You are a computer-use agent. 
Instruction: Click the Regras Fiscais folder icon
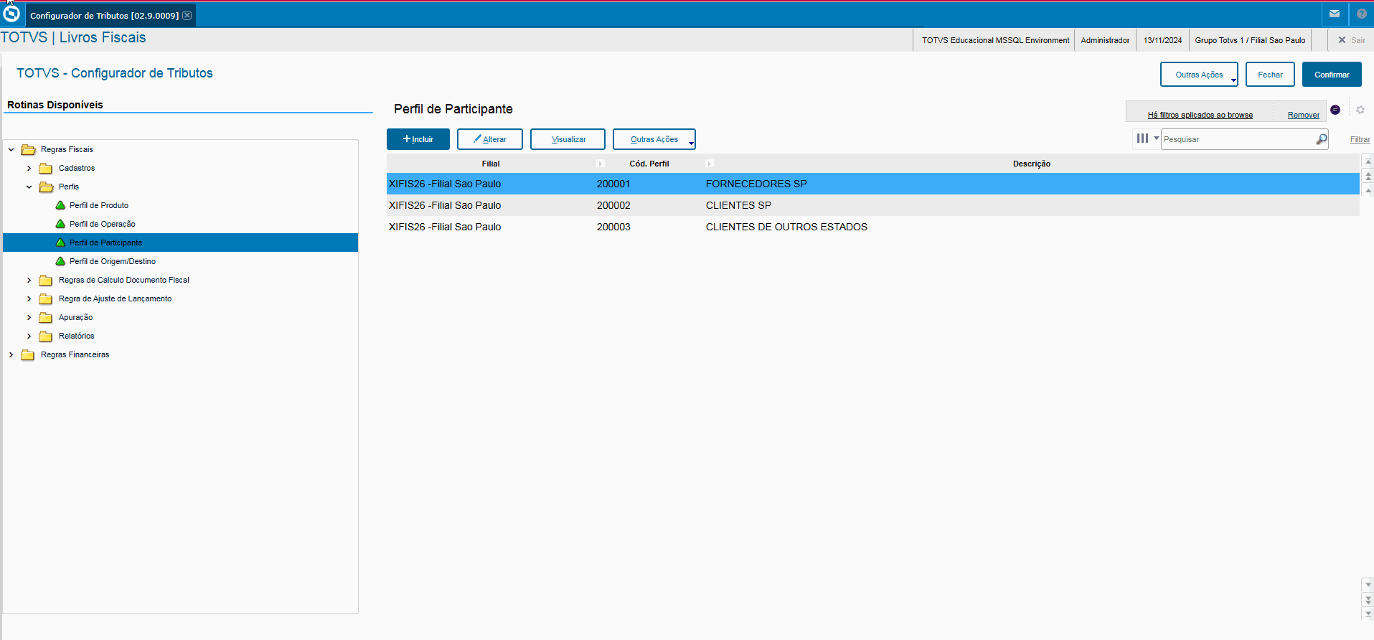pos(28,149)
